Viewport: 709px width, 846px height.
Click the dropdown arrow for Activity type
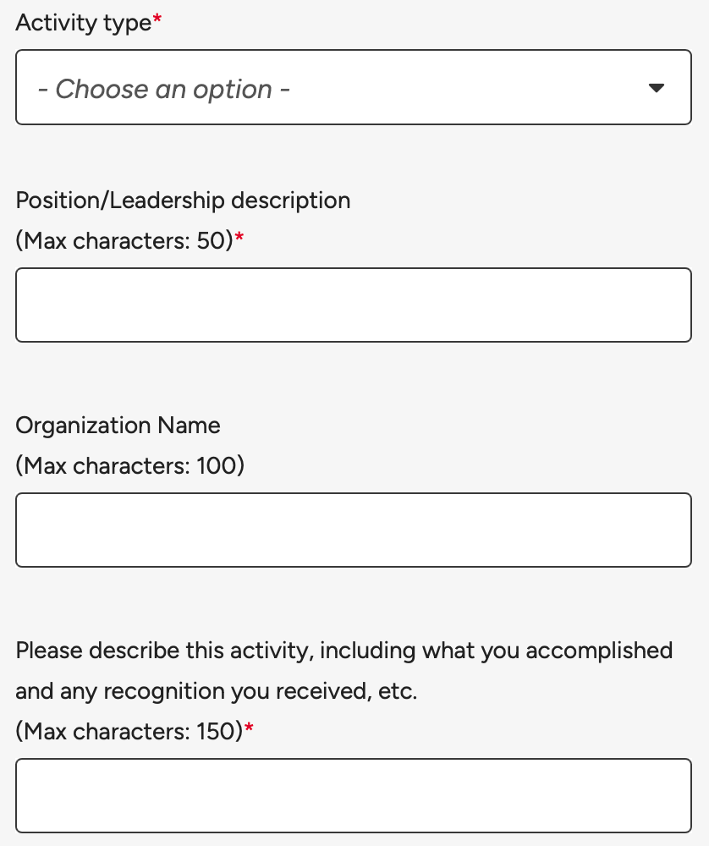(657, 88)
